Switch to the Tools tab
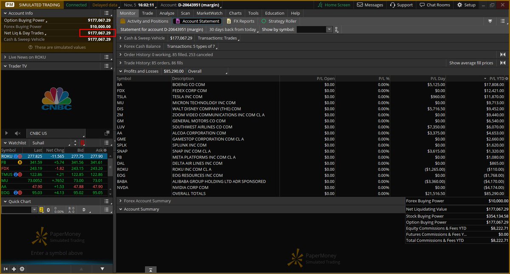 253,13
